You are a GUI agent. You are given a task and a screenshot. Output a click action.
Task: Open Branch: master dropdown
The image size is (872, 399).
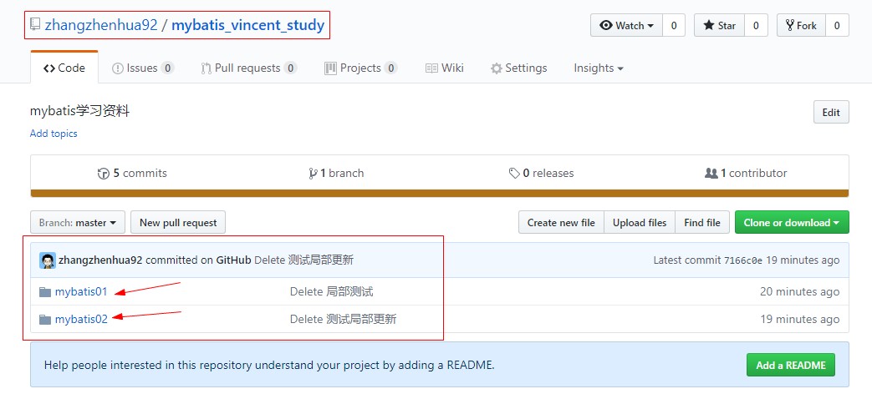click(x=78, y=223)
